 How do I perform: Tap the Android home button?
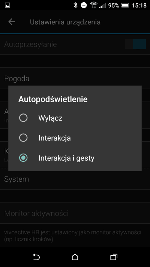(x=75, y=257)
